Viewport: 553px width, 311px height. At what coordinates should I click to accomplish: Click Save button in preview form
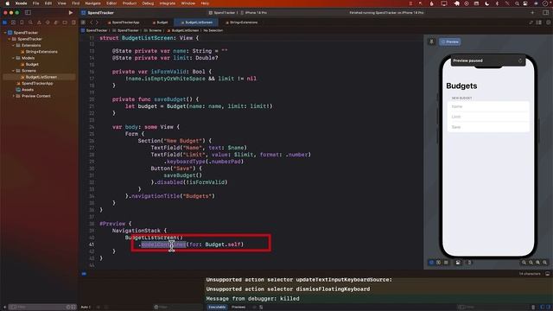[x=488, y=127]
